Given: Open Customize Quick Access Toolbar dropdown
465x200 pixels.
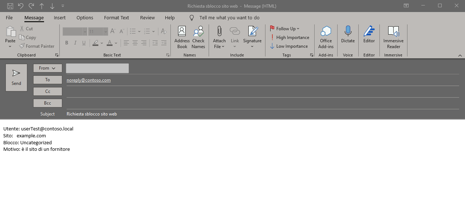Looking at the screenshot, I should [x=63, y=6].
